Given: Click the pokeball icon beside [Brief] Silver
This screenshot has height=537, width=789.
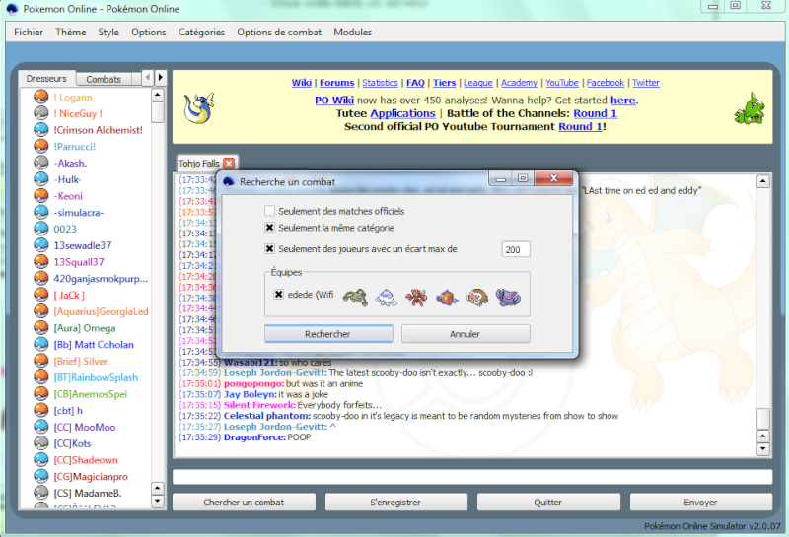Looking at the screenshot, I should [x=40, y=361].
